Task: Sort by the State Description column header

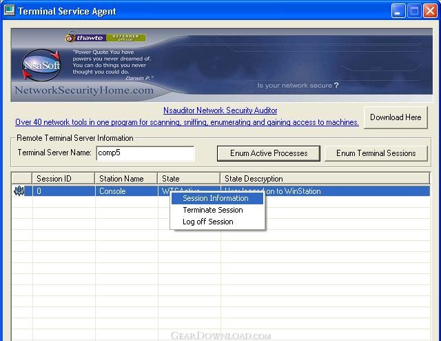Action: tap(325, 179)
